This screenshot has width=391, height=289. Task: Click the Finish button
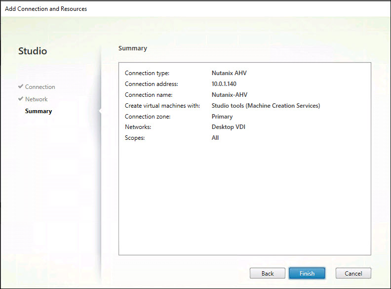coord(307,273)
